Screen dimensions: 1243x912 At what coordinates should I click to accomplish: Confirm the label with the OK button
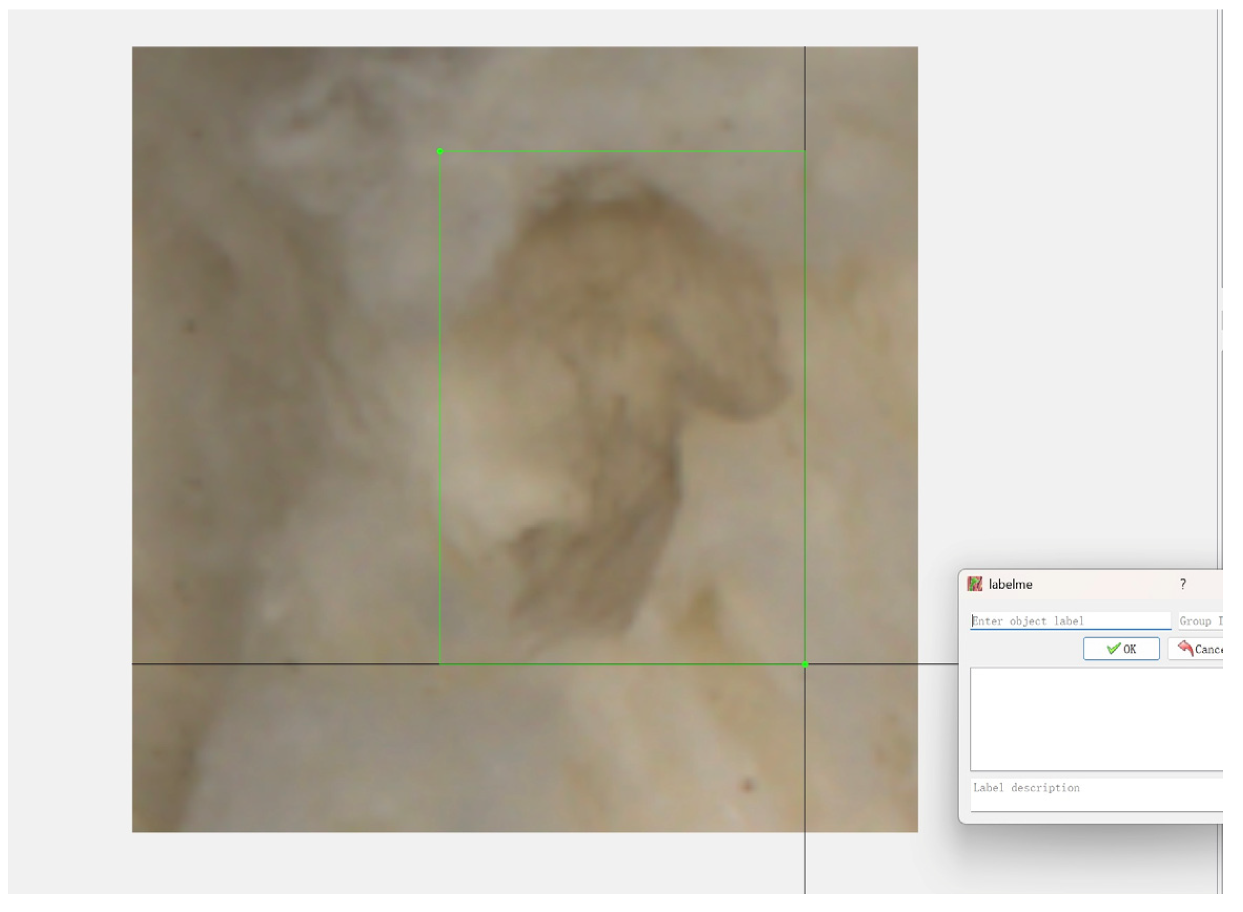click(1121, 649)
